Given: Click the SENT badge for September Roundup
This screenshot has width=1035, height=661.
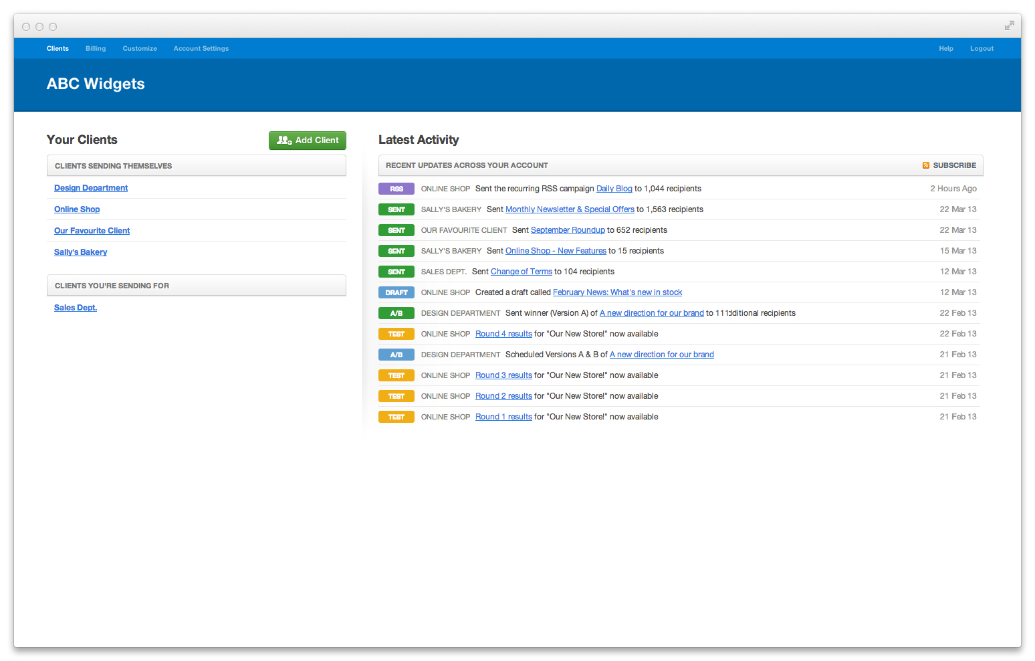Looking at the screenshot, I should (x=396, y=230).
